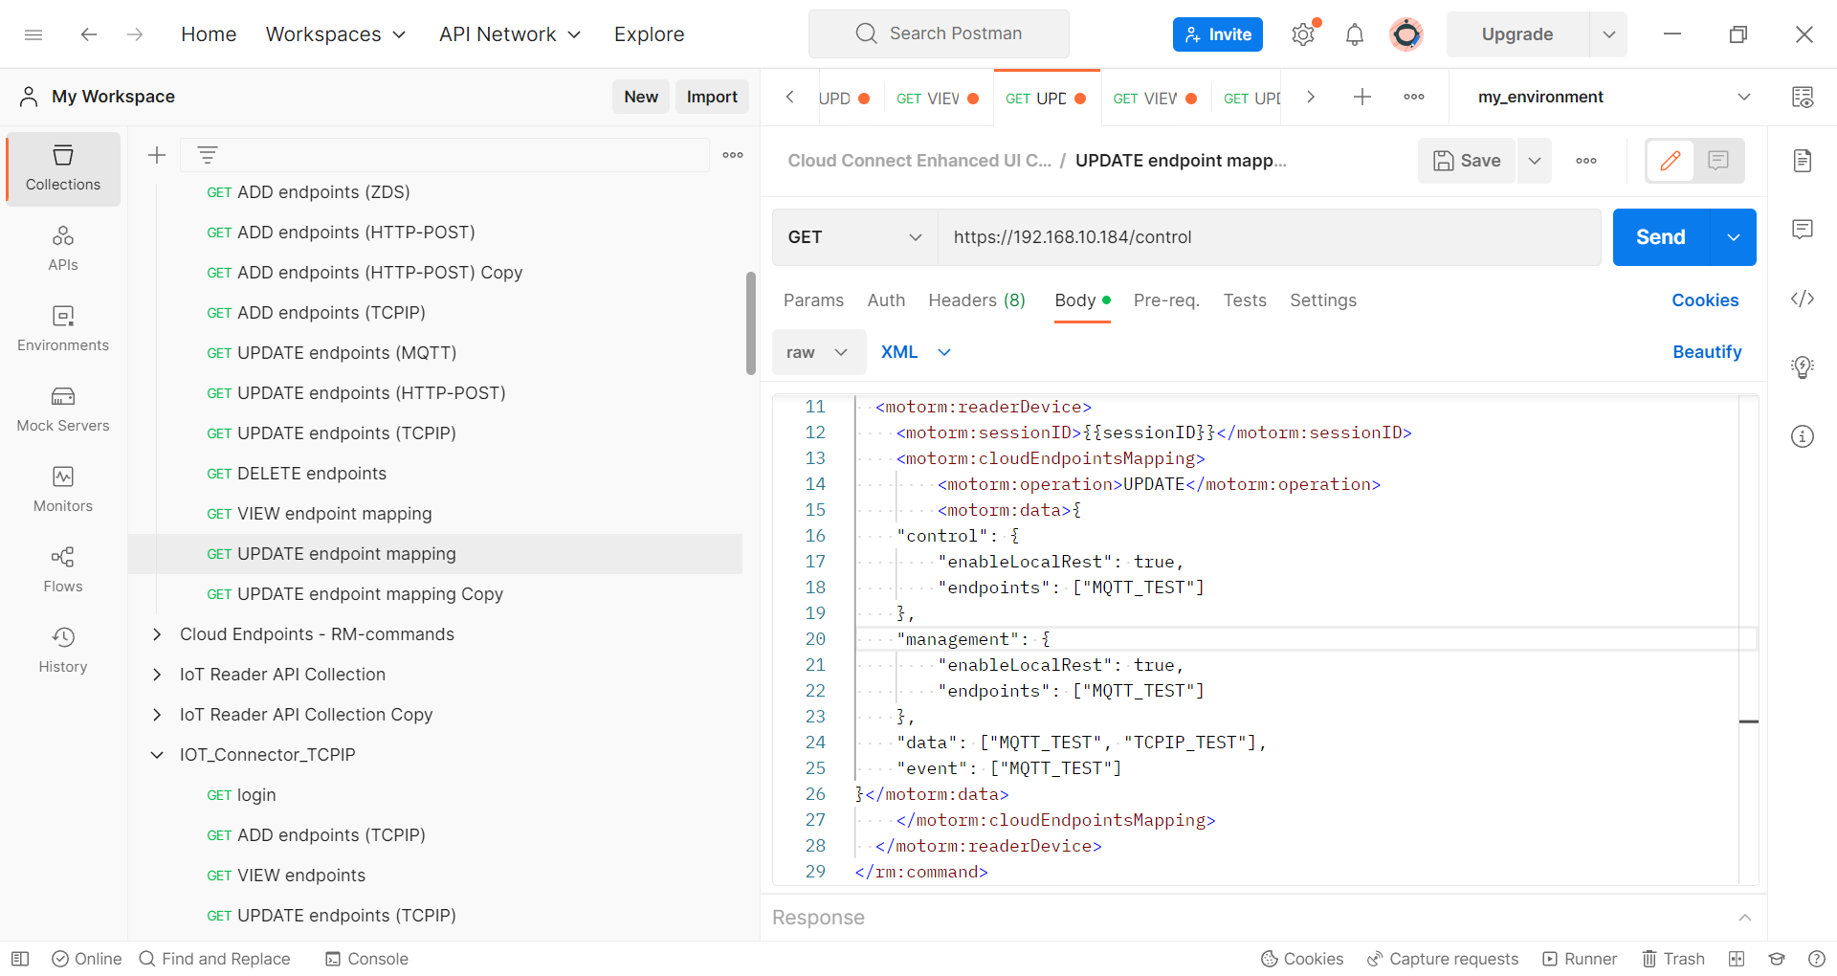Screen dimensions: 1837x976
Task: Open the APIs sidebar panel
Action: tap(63, 248)
